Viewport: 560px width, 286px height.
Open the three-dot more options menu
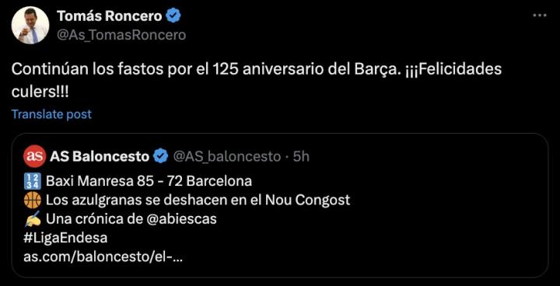point(539,16)
